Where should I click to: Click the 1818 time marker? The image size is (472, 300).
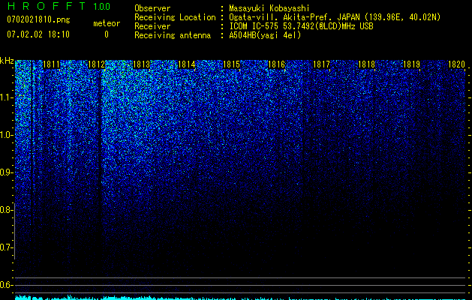tap(366, 64)
